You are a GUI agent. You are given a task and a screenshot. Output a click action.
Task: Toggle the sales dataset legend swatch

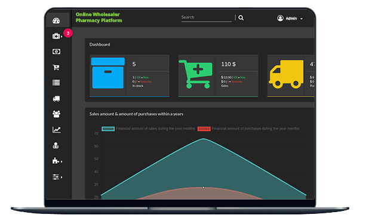tap(108, 129)
